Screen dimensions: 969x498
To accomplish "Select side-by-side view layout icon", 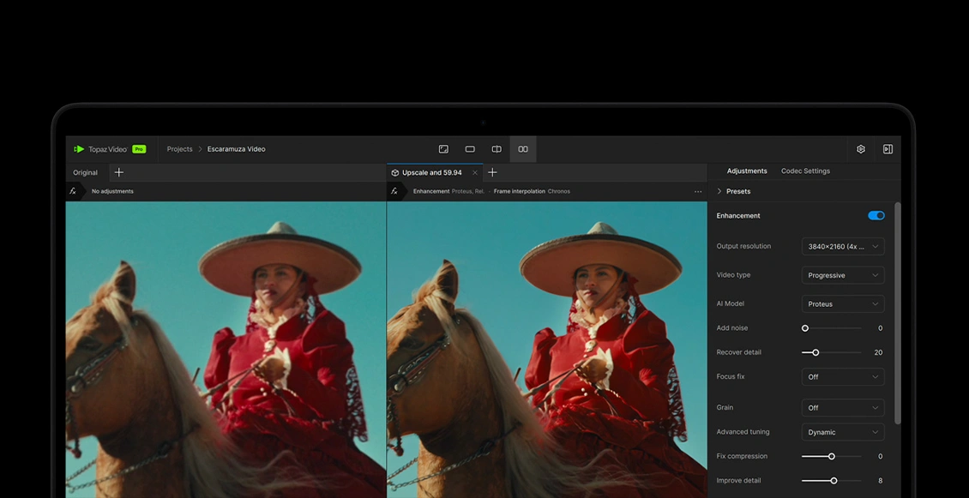I will [x=523, y=149].
